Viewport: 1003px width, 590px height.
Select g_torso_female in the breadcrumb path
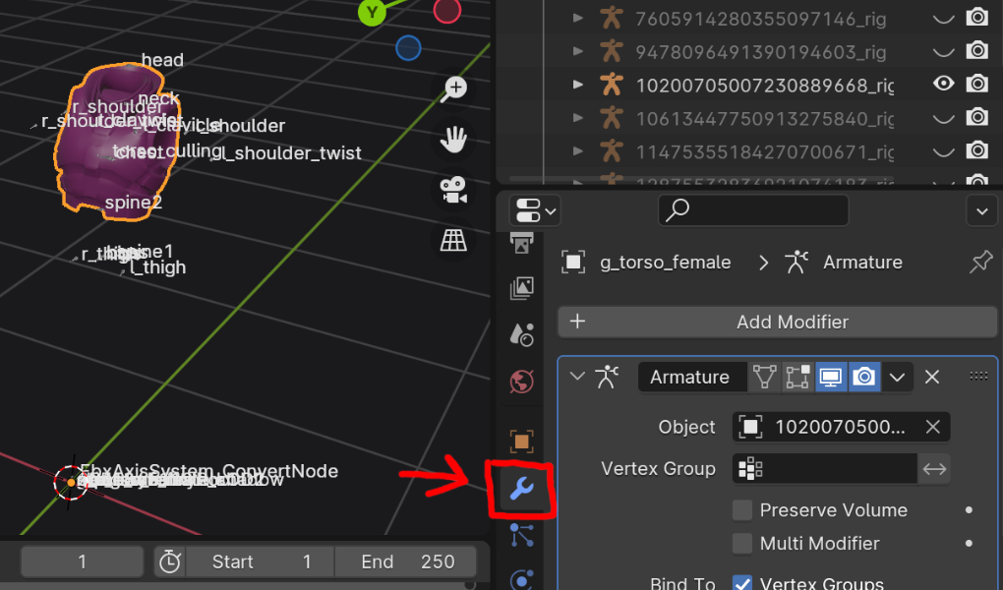(666, 262)
